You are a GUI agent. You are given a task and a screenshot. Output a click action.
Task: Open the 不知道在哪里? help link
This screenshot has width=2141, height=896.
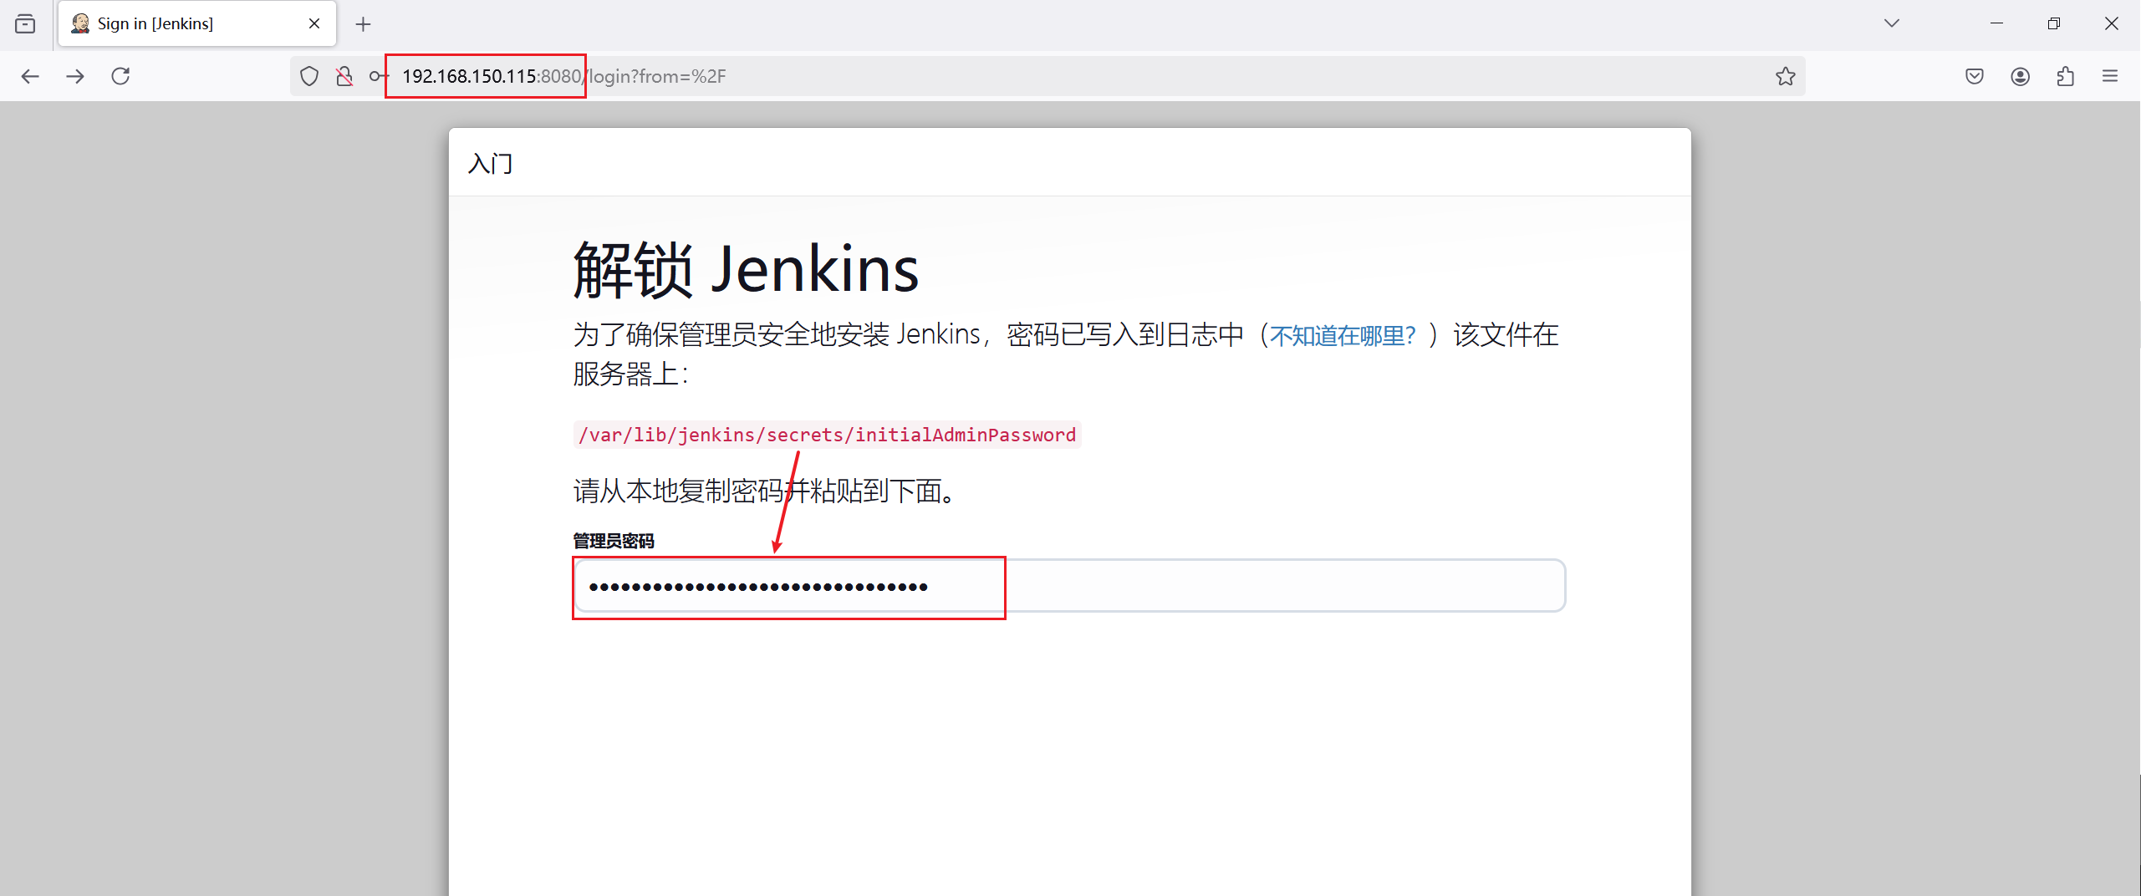[1342, 335]
